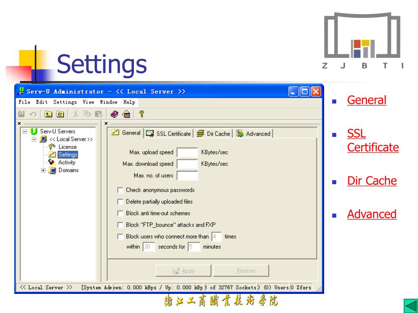
Task: Click the refresh folder toolbar icon
Action: (x=60, y=114)
